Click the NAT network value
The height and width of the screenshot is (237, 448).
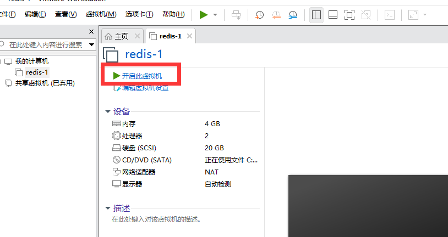click(211, 172)
